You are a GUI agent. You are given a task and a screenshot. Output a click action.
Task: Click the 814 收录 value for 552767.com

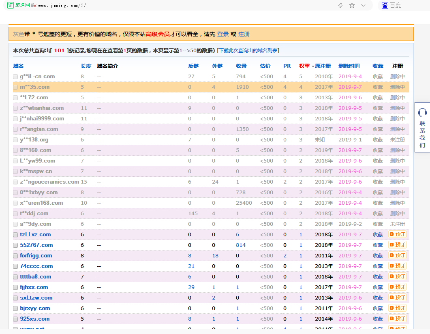click(x=240, y=245)
